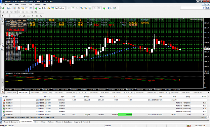Image resolution: width=210 pixels, height=127 pixels.
Task: Expand the Indicators dropdown arrow
Action: [106, 8]
